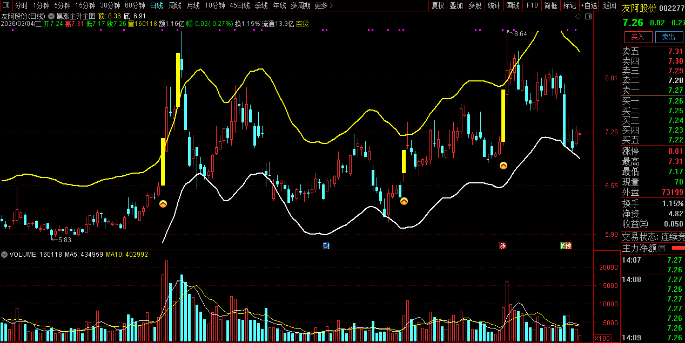The height and width of the screenshot is (343, 685).
Task: Click the 收益(三) earnings period label
Action: click(x=635, y=224)
